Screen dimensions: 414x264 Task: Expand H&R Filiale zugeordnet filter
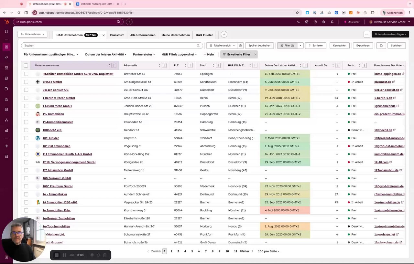point(179,55)
